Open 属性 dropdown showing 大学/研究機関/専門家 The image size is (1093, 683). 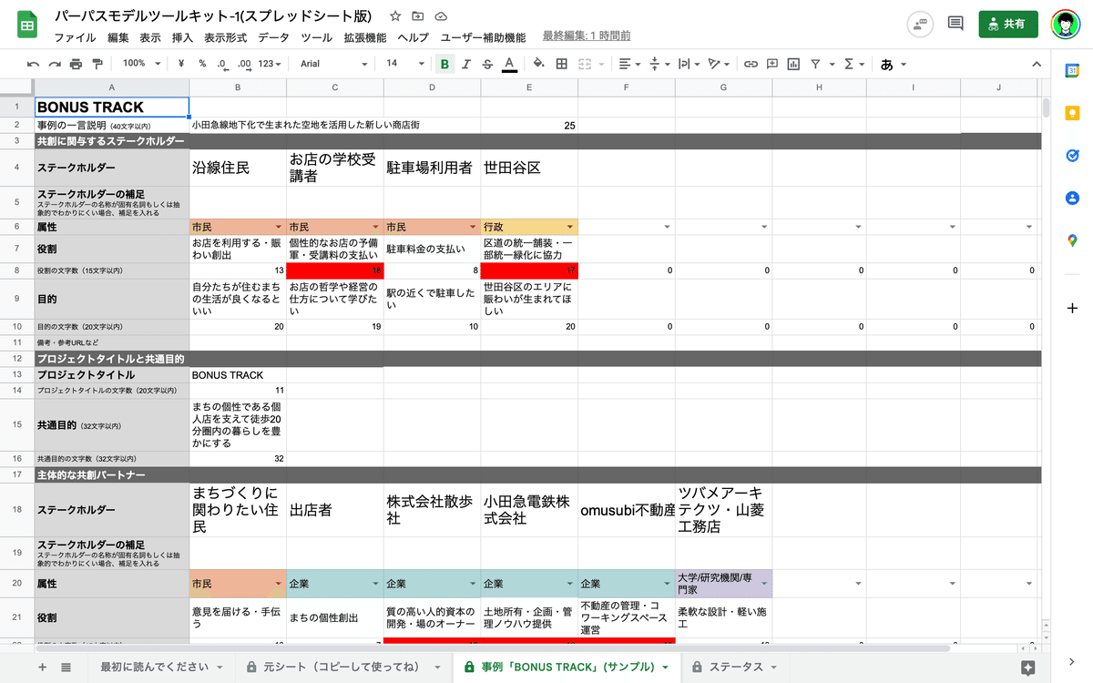click(765, 583)
